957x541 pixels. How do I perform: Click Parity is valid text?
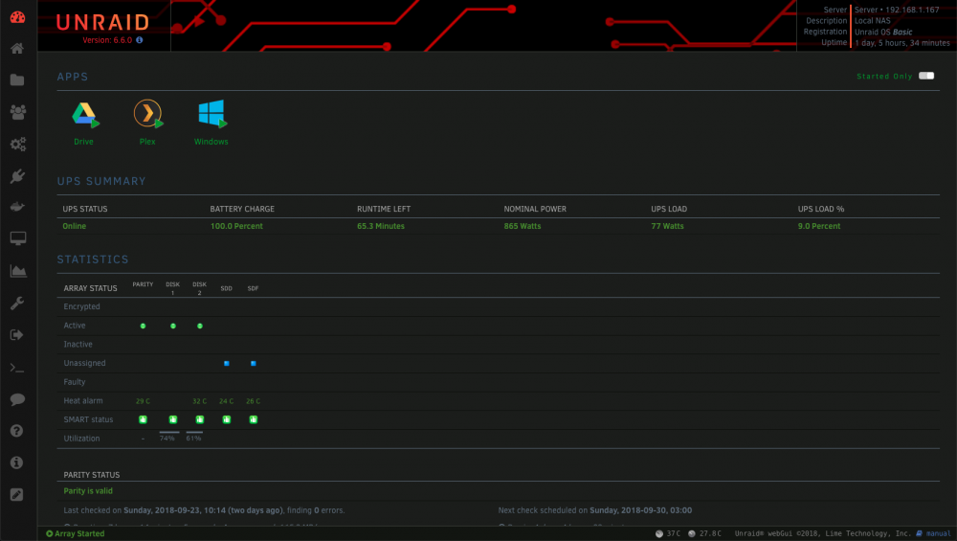tap(88, 491)
